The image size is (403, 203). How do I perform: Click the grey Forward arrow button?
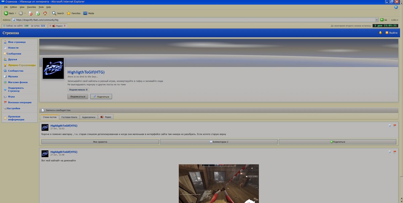pyautogui.click(x=21, y=13)
